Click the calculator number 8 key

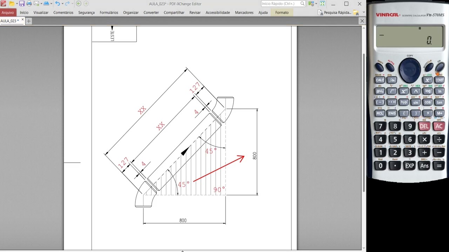point(395,126)
